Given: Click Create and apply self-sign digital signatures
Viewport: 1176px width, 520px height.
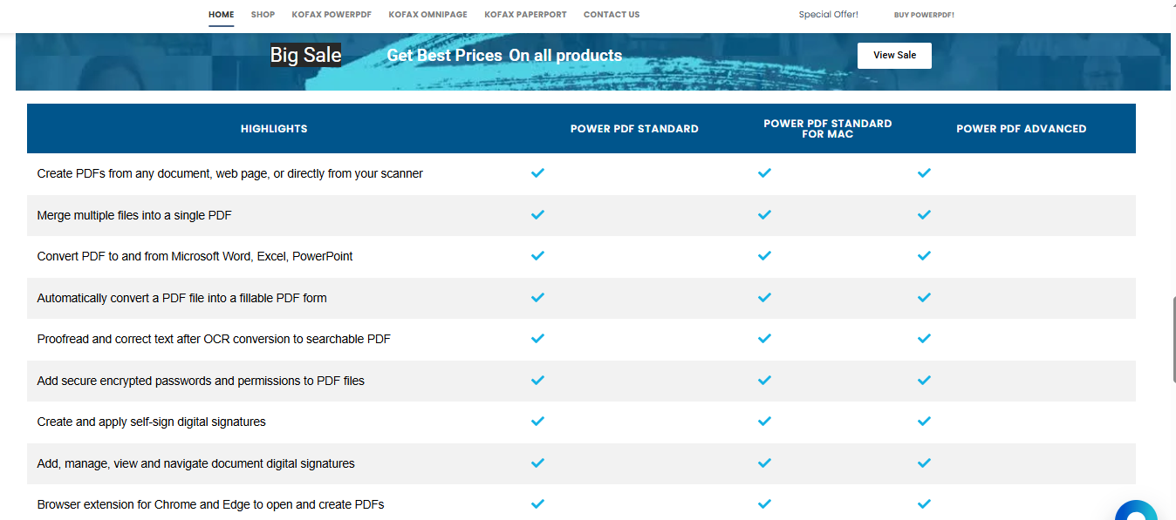Looking at the screenshot, I should (151, 422).
